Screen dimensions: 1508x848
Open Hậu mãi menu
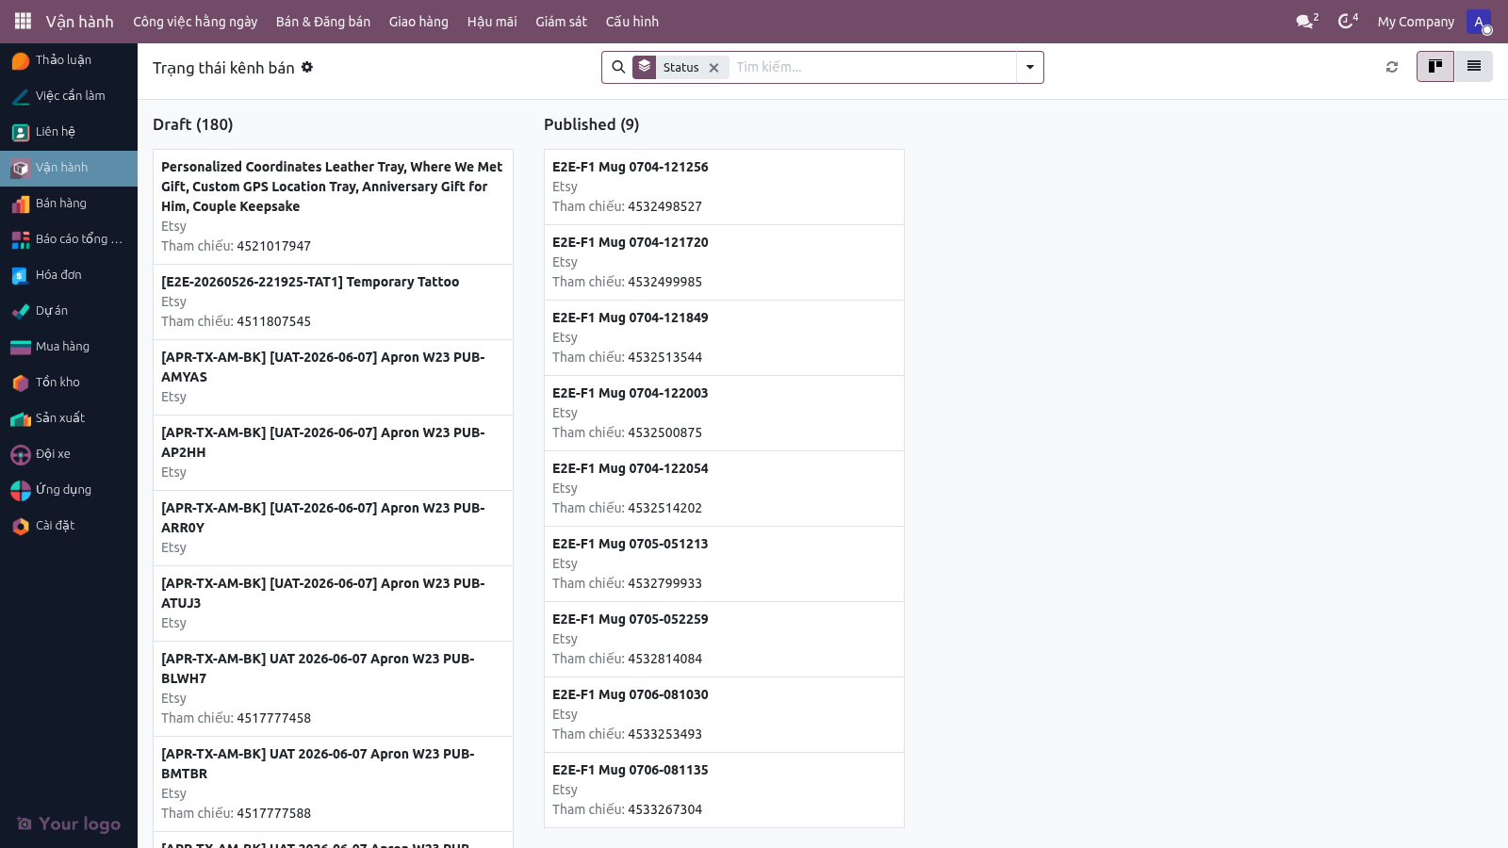(492, 22)
